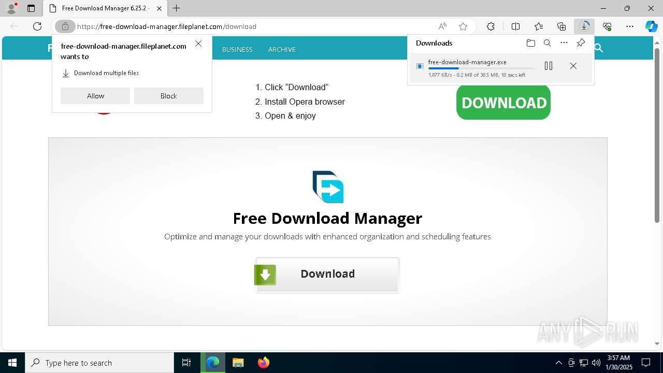This screenshot has width=663, height=373.
Task: Pause the free-download-manager.exe download
Action: point(549,66)
